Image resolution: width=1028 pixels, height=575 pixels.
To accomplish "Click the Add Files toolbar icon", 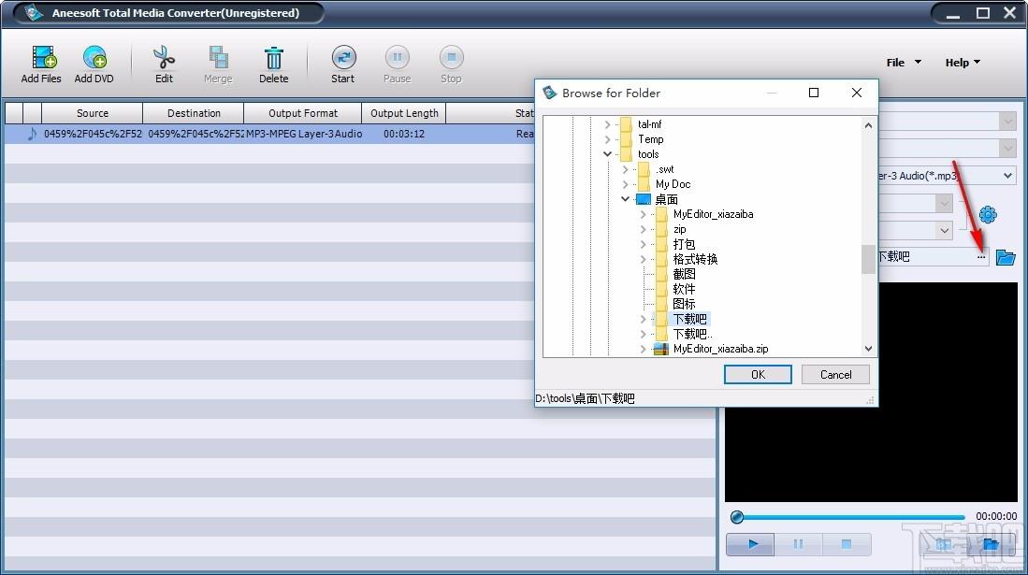I will tap(43, 58).
